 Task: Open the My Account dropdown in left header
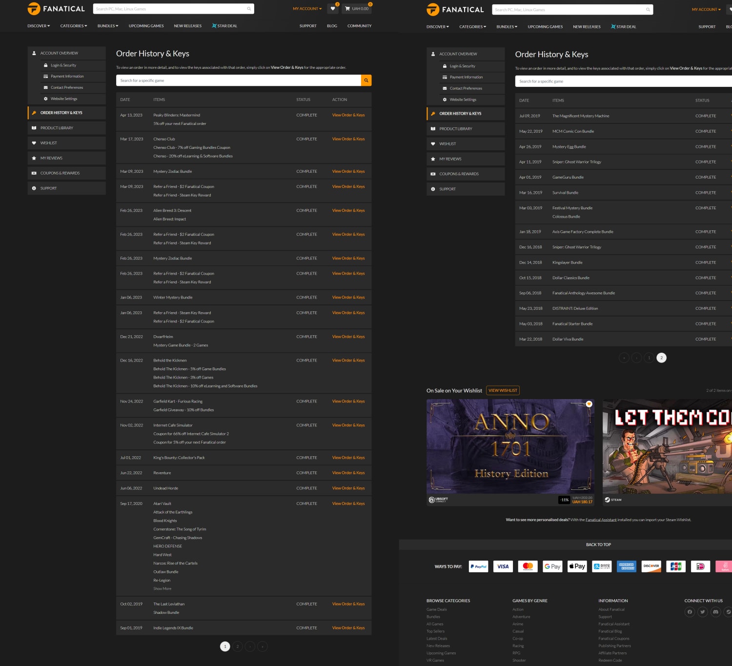click(x=307, y=9)
